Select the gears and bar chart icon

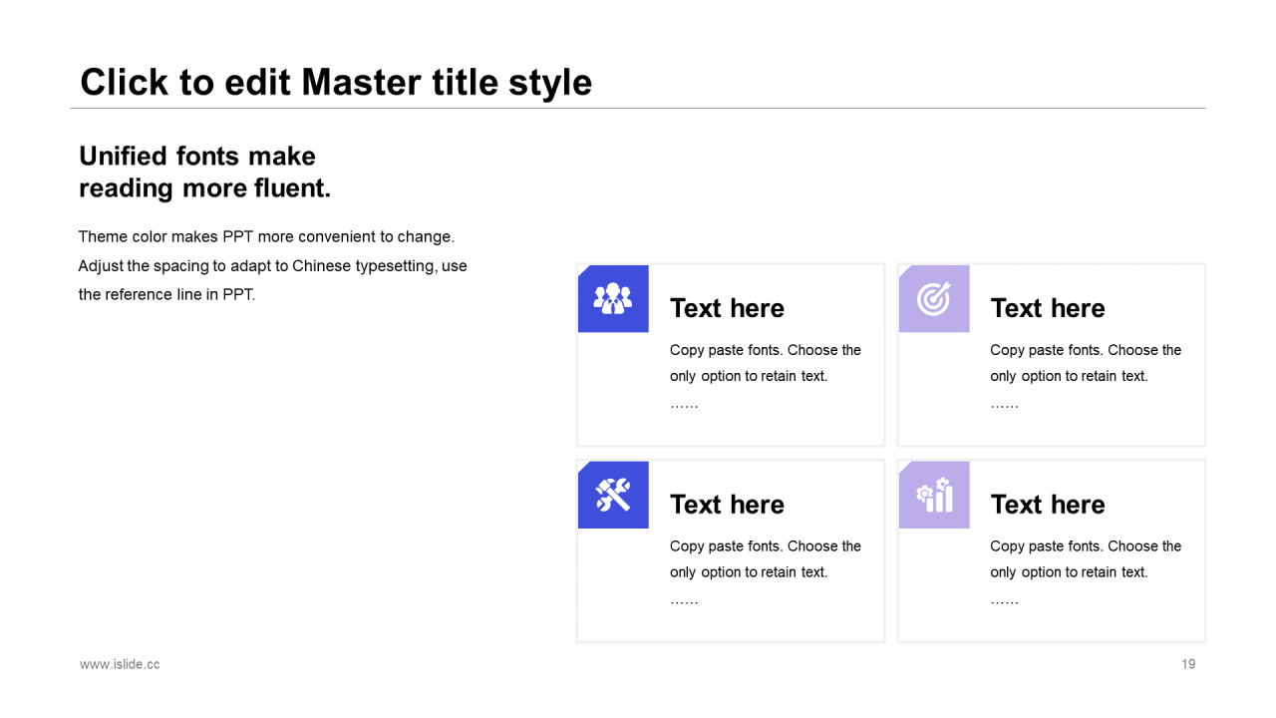coord(935,495)
